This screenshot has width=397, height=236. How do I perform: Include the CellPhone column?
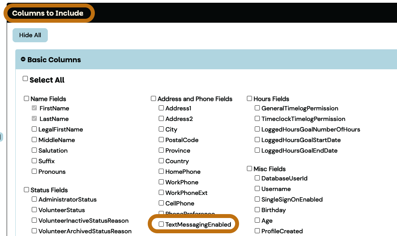(x=161, y=203)
